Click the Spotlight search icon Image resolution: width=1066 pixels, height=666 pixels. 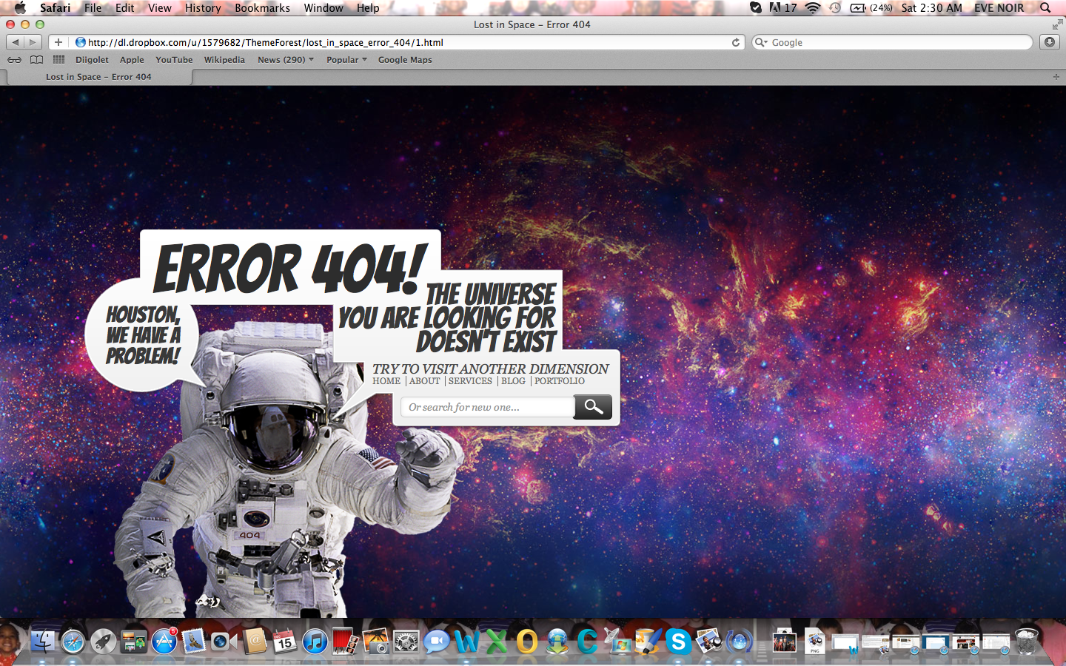(1045, 8)
